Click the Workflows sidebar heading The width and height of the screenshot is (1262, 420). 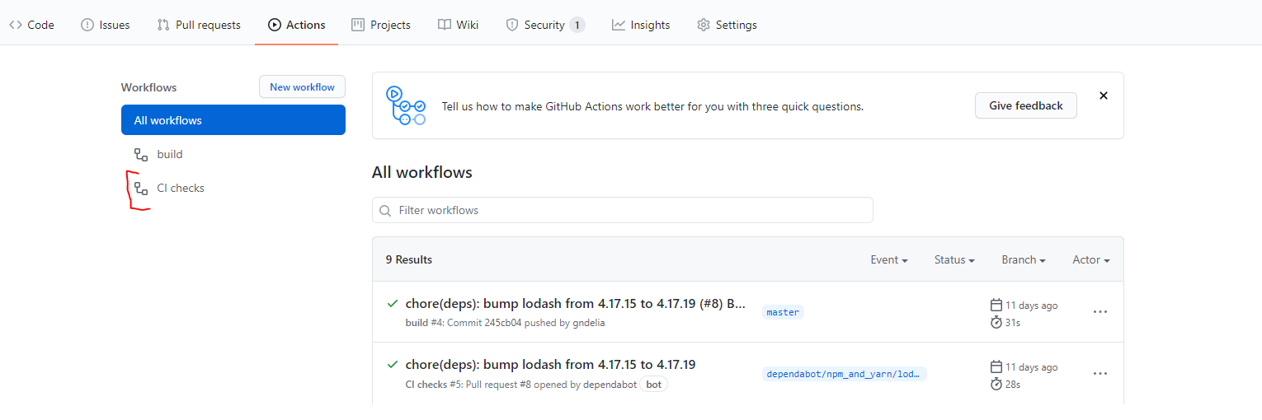pos(148,87)
